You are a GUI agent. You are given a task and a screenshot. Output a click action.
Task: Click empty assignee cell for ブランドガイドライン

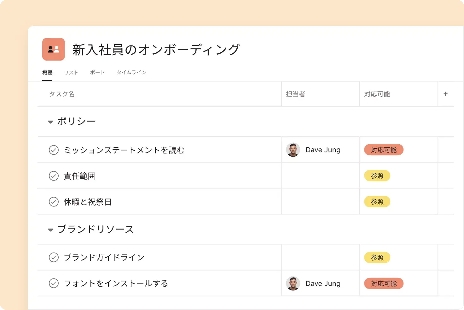321,258
